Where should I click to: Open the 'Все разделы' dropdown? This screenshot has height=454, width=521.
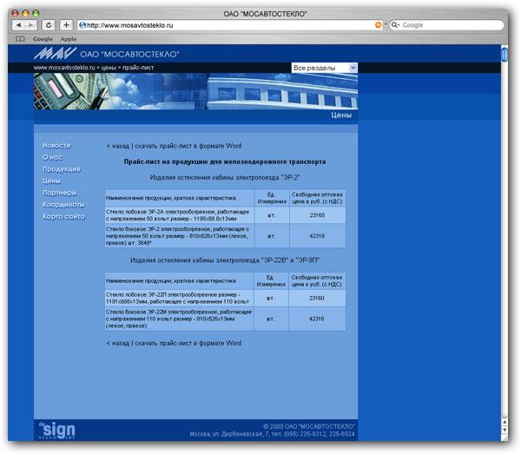[x=324, y=68]
